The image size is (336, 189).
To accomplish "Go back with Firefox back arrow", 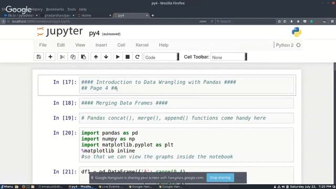I will tap(4, 22).
